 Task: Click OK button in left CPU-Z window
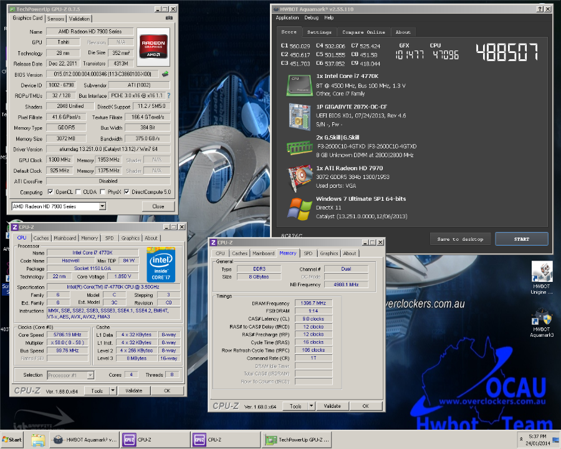pyautogui.click(x=167, y=390)
